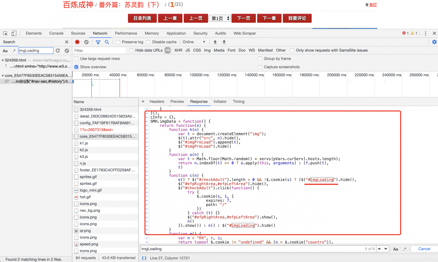
Task: Toggle the network filter funnel icon
Action: point(98,42)
